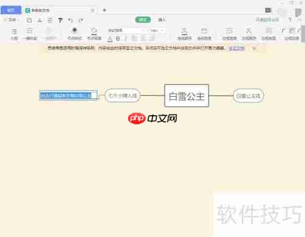305x237 pixels.
Task: Switch to the blue Home tab
Action: point(11,10)
